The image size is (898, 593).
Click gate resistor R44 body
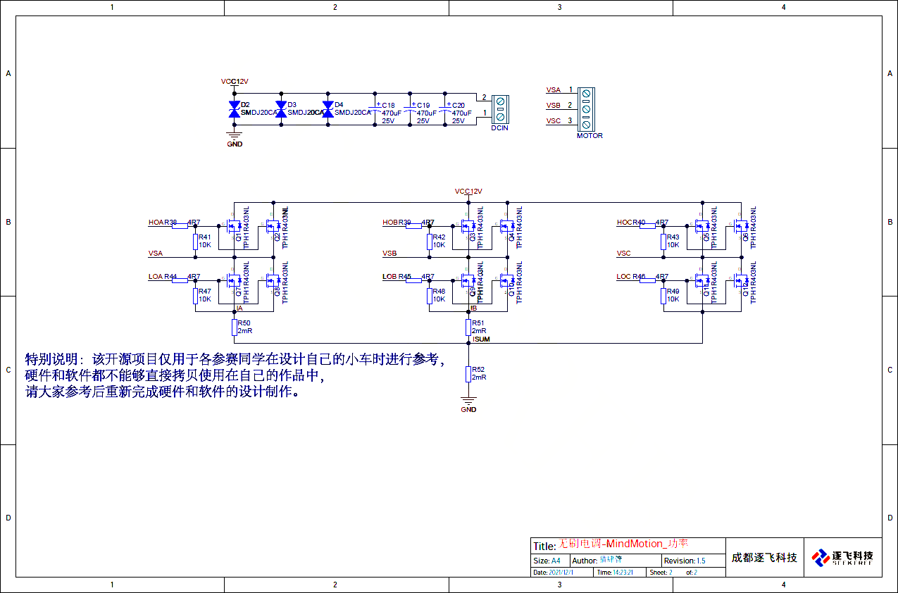pyautogui.click(x=180, y=280)
